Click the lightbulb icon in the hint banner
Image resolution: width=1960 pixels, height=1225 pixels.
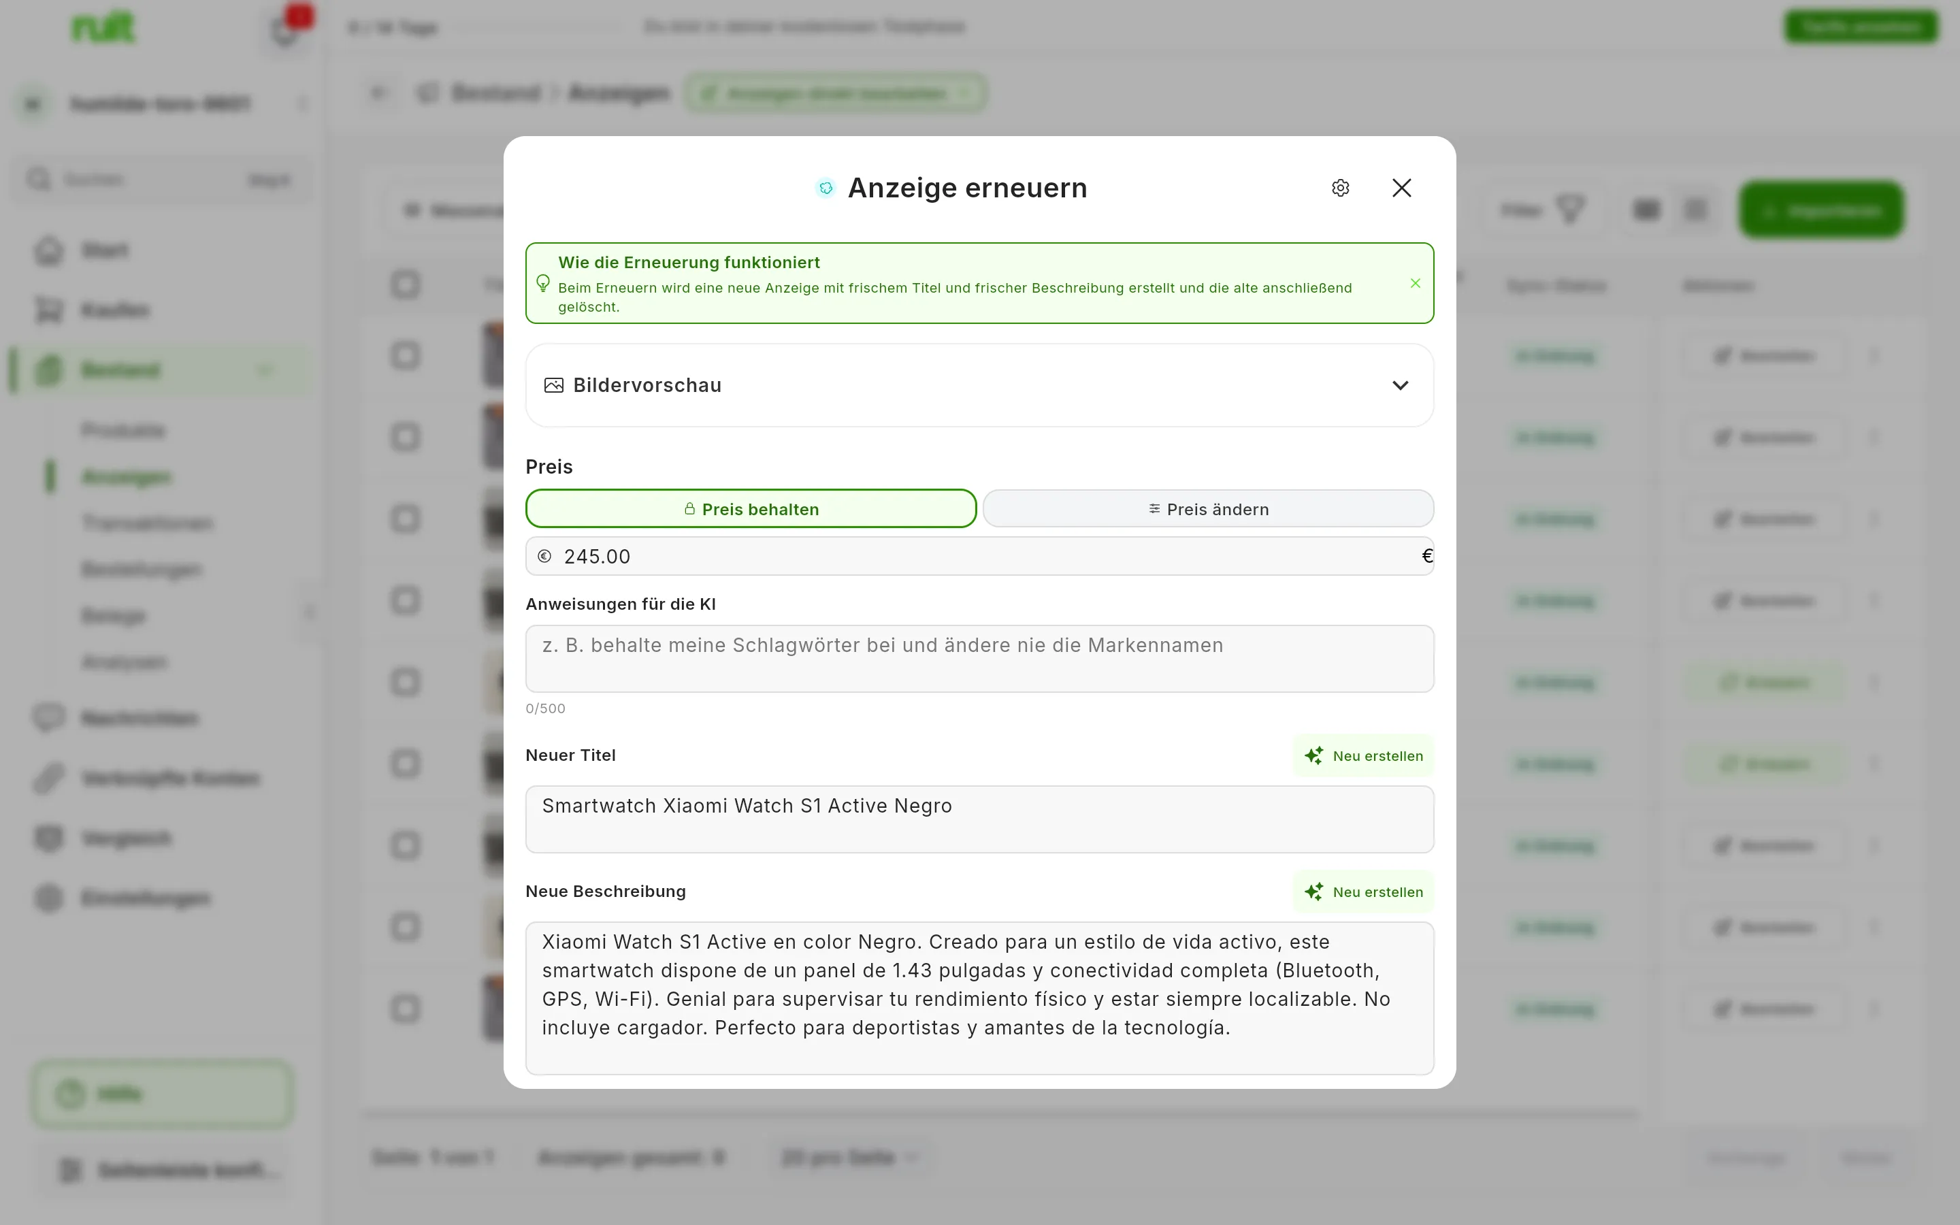click(x=542, y=282)
